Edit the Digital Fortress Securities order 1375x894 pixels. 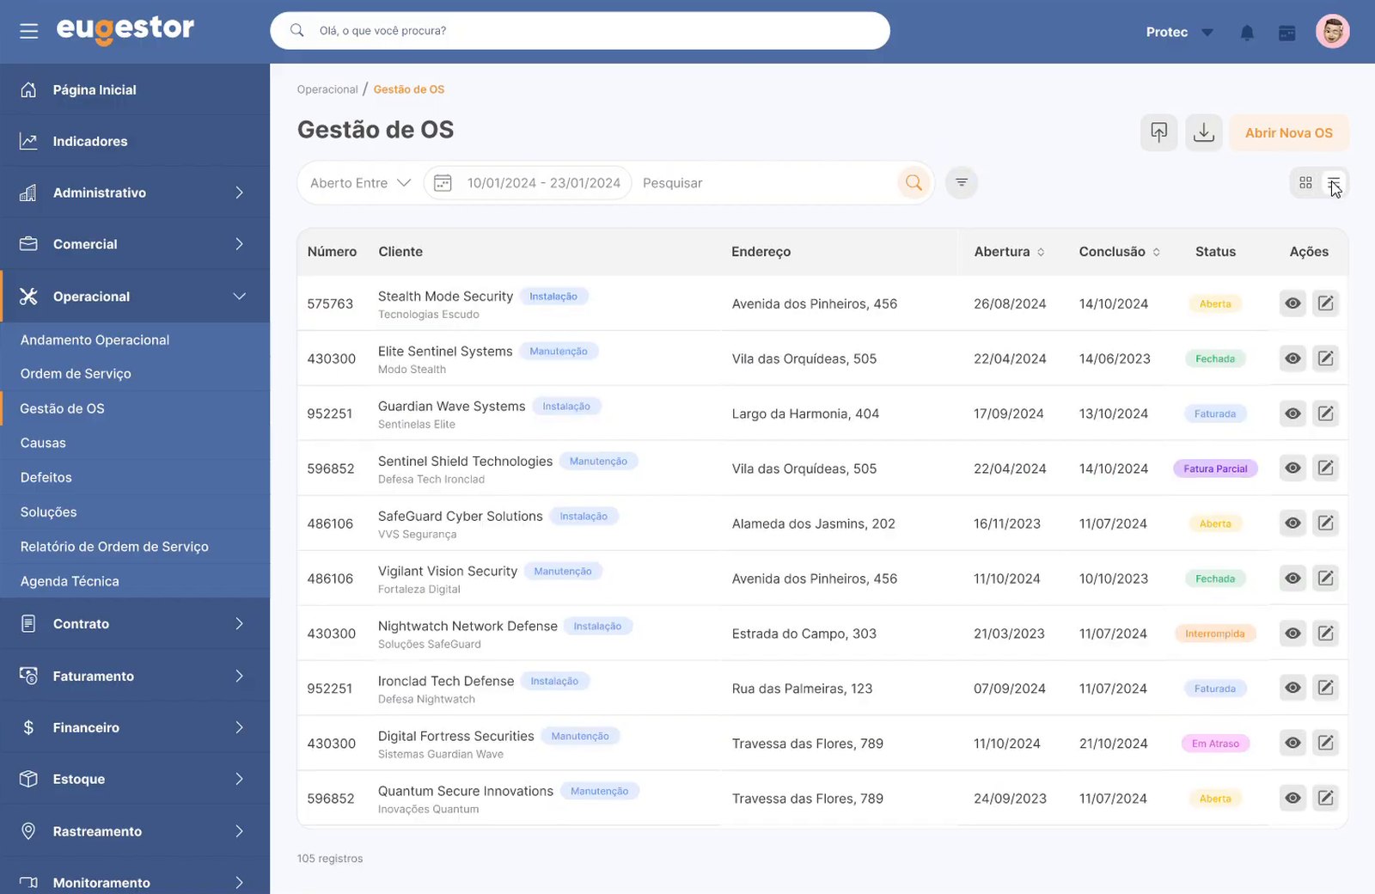pyautogui.click(x=1326, y=743)
